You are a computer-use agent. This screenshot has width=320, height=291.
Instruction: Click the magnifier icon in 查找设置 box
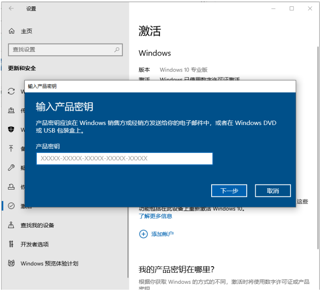tap(117, 50)
